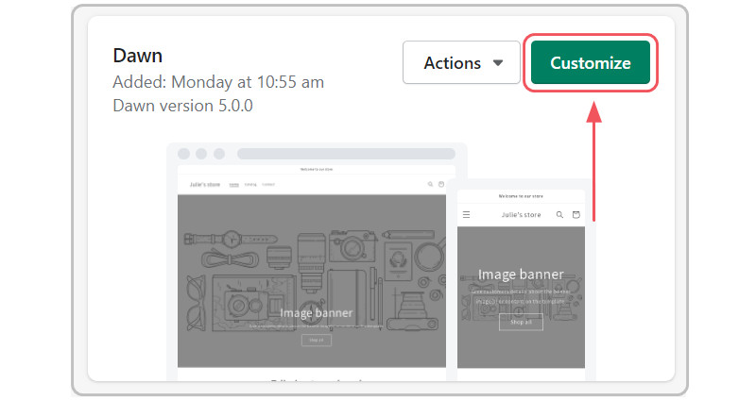This screenshot has height=400, width=756.
Task: Select the Dawn theme title
Action: pos(137,56)
